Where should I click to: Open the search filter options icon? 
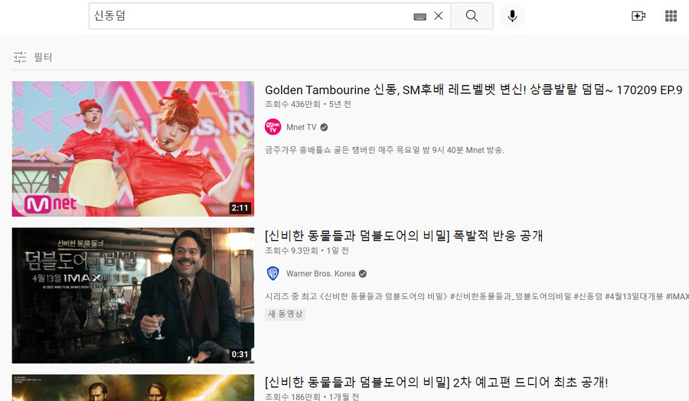(20, 57)
